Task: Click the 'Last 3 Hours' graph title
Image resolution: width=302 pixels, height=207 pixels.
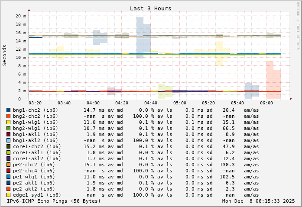Action: click(x=150, y=8)
